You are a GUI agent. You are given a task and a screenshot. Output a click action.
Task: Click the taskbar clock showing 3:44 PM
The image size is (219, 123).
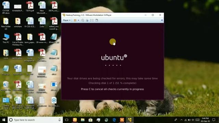coord(205,120)
